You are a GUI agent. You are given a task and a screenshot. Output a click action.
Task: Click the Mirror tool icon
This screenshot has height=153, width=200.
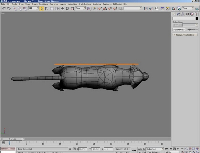coord(146,8)
